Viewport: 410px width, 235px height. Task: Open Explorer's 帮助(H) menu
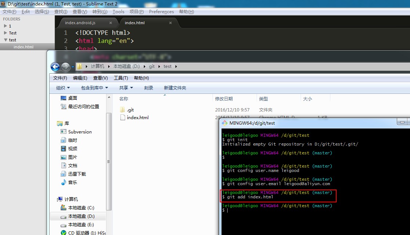[141, 78]
